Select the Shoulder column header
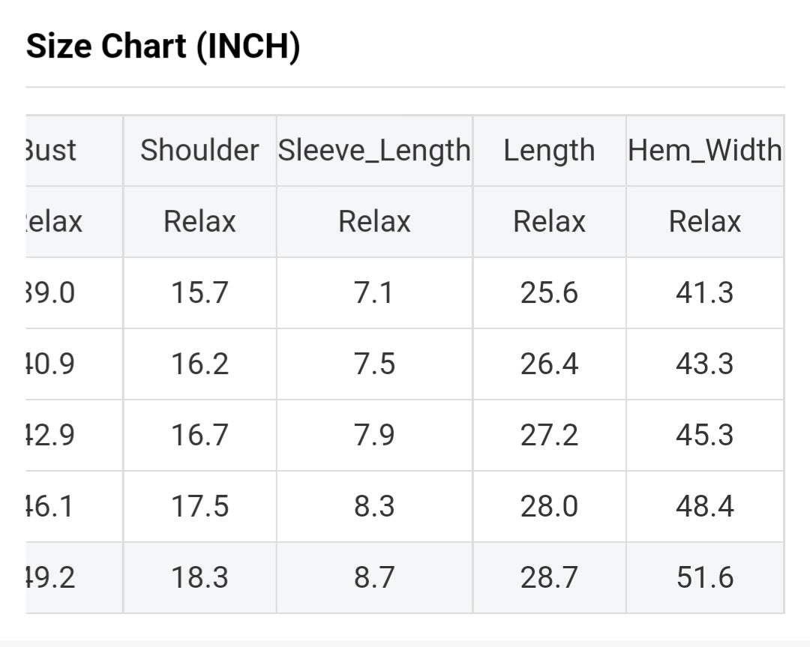 click(199, 151)
